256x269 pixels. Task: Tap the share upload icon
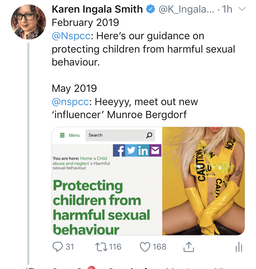point(189,246)
